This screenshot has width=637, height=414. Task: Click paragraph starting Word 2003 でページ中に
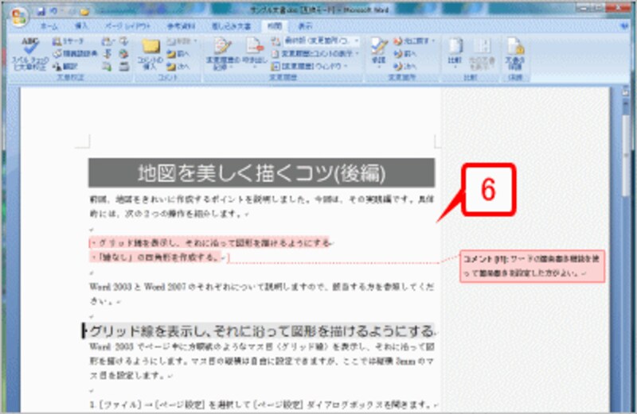[262, 361]
